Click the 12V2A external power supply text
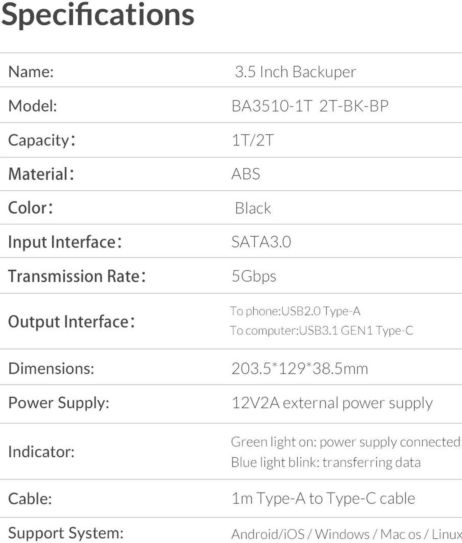 point(332,403)
